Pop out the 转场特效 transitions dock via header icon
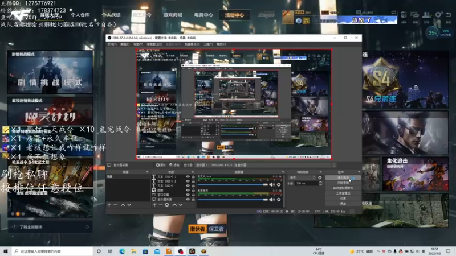Image resolution: width=456 pixels, height=256 pixels. [x=320, y=172]
